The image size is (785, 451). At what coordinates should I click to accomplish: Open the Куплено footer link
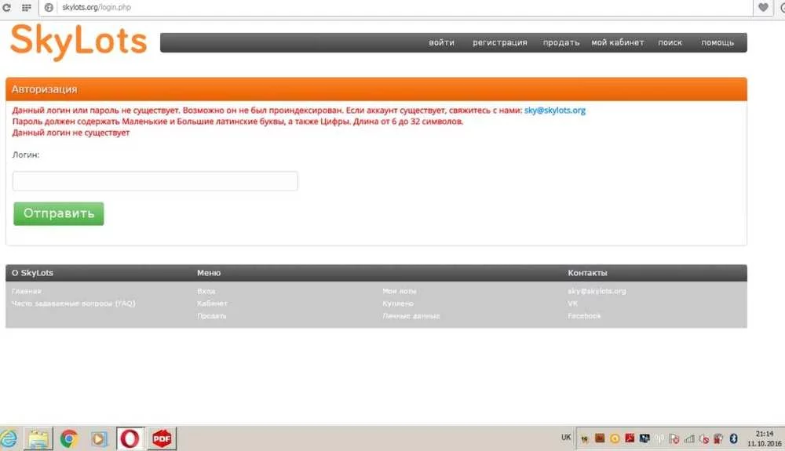tap(398, 304)
